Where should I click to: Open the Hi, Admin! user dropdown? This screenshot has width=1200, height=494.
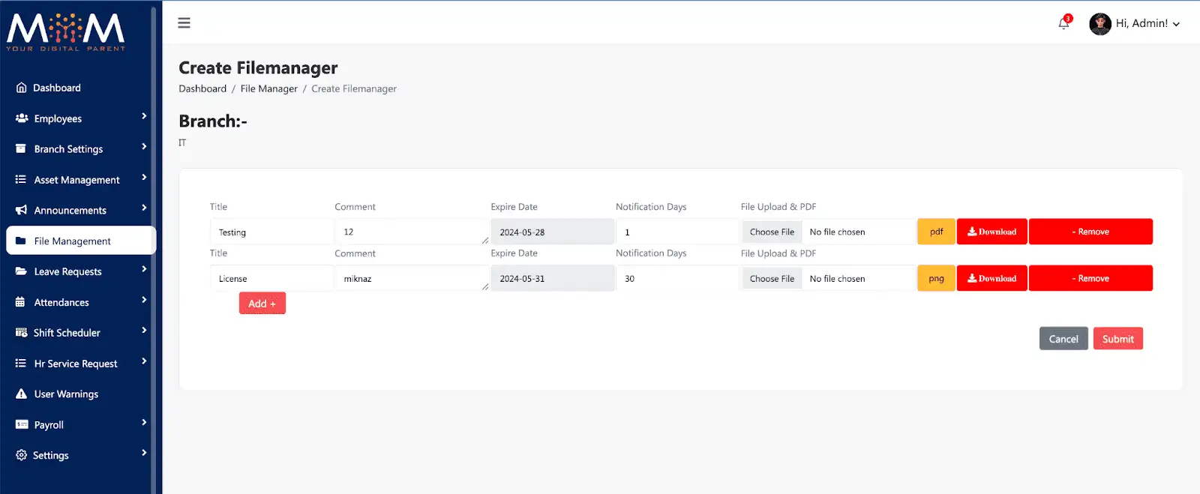(x=1147, y=24)
